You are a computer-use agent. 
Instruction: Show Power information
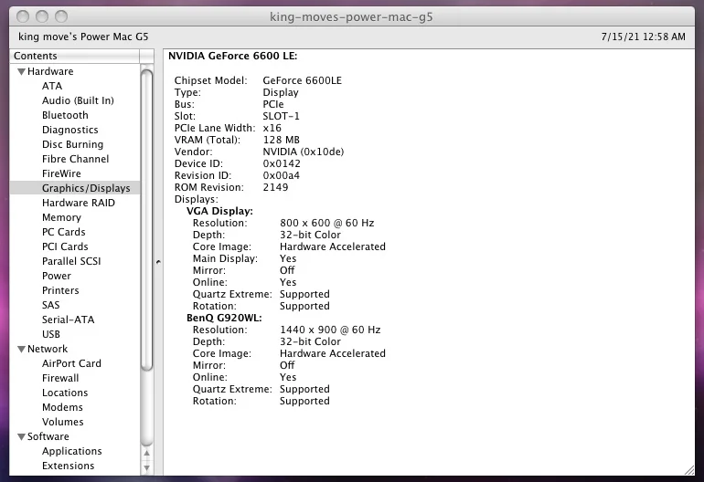pos(57,276)
